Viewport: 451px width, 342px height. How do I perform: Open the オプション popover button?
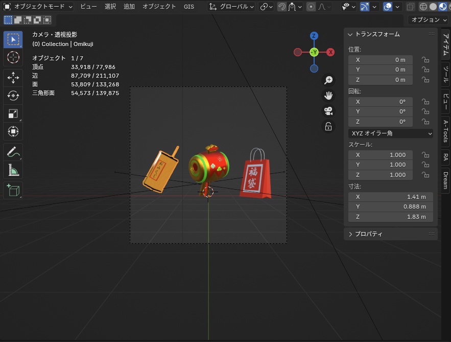[x=429, y=20]
